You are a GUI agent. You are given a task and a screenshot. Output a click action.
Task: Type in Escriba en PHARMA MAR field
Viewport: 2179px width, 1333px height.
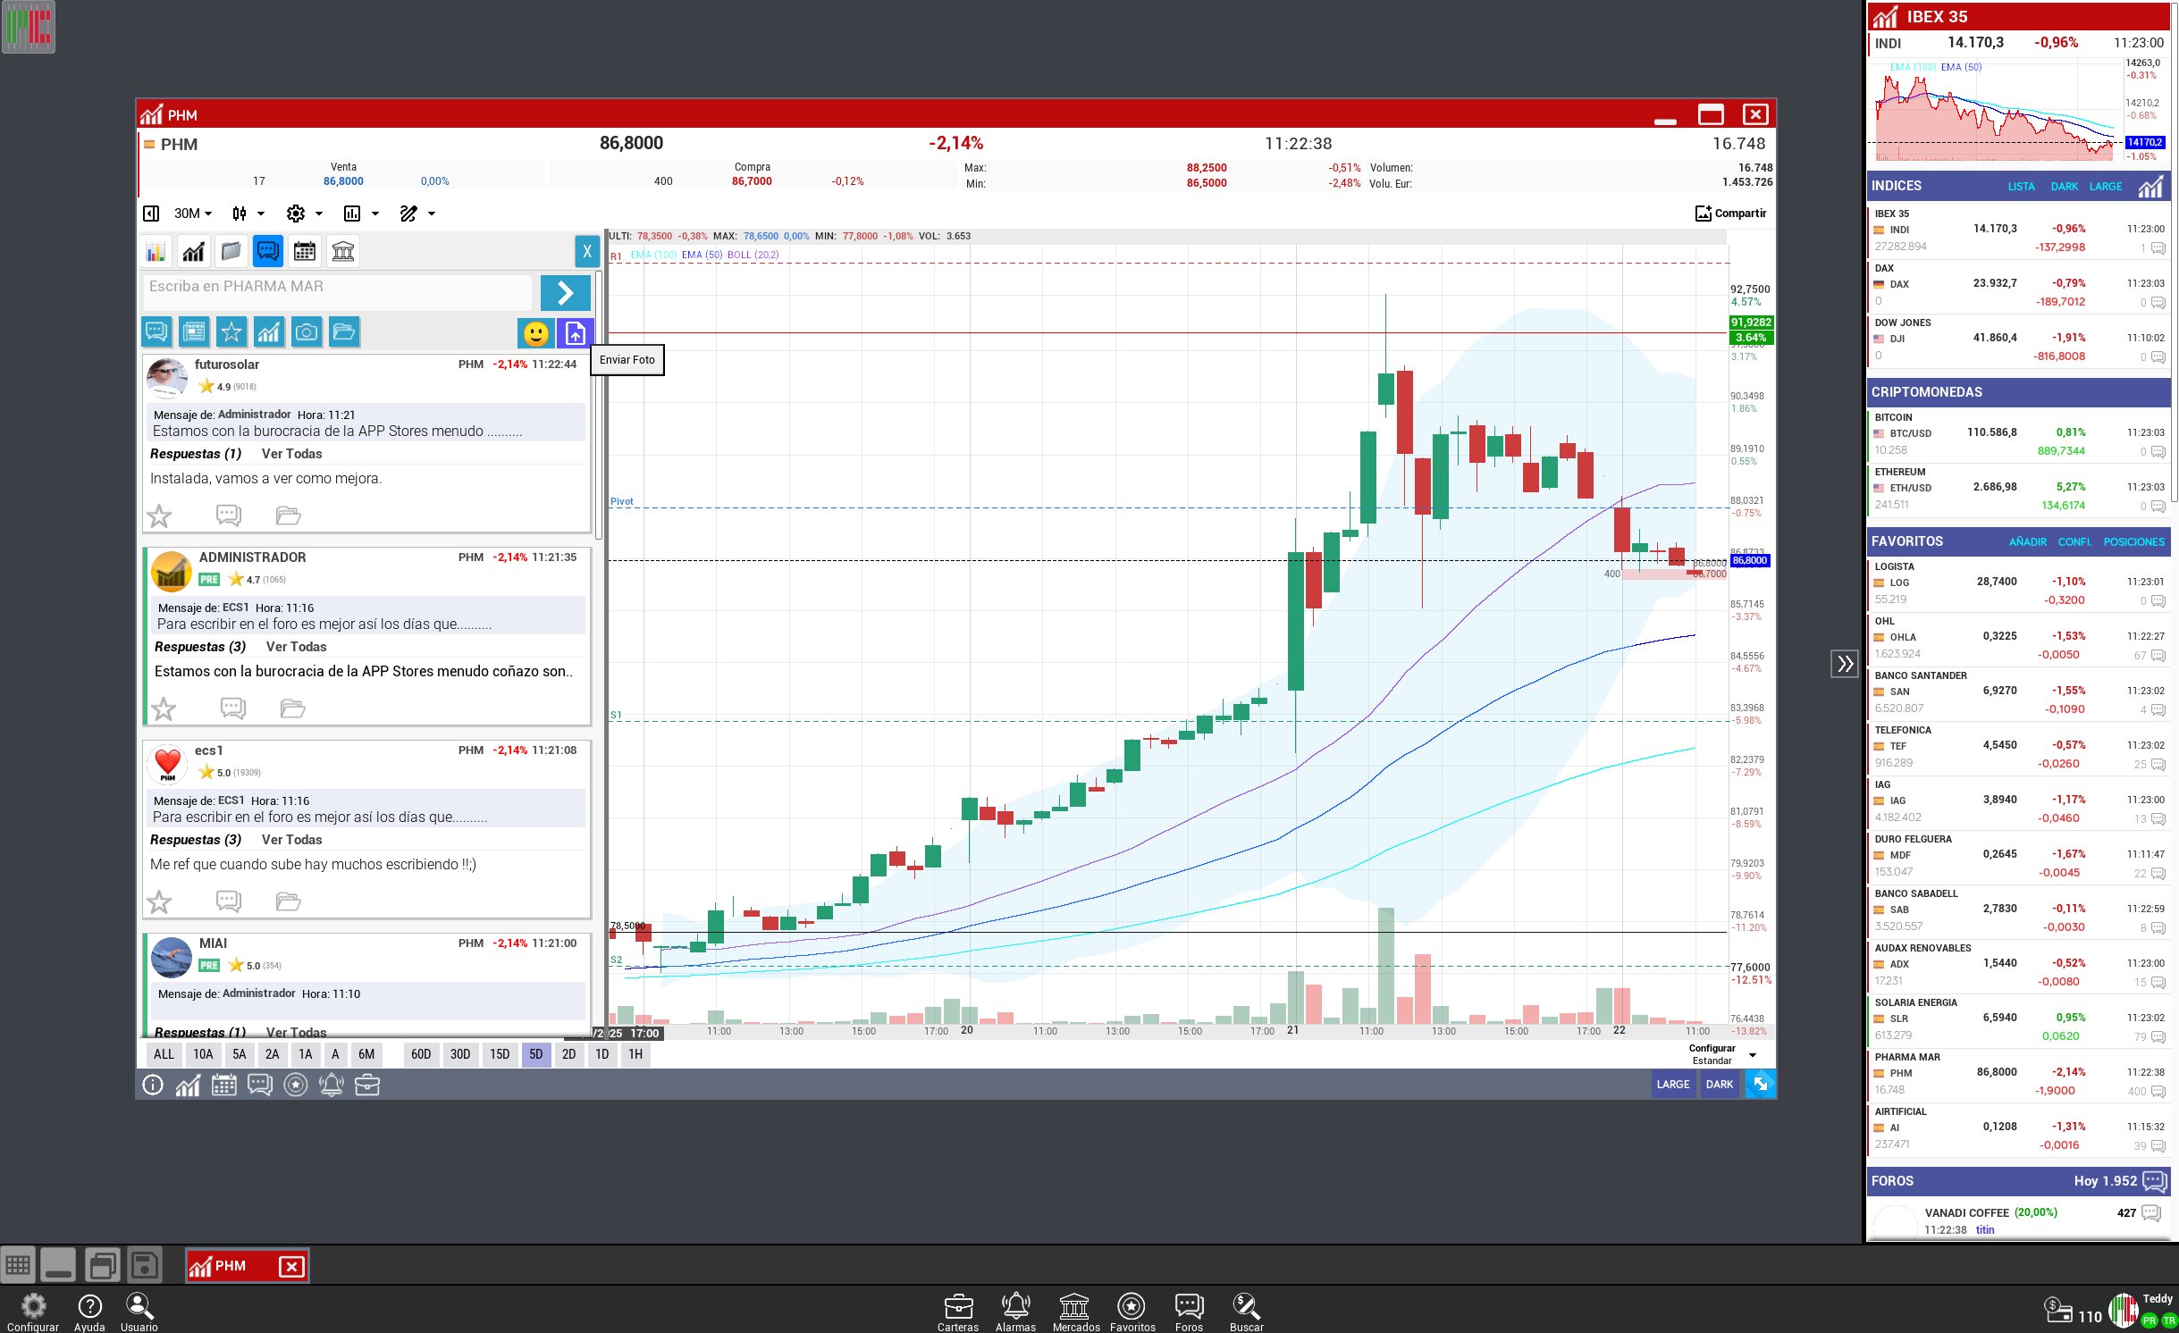pyautogui.click(x=338, y=292)
